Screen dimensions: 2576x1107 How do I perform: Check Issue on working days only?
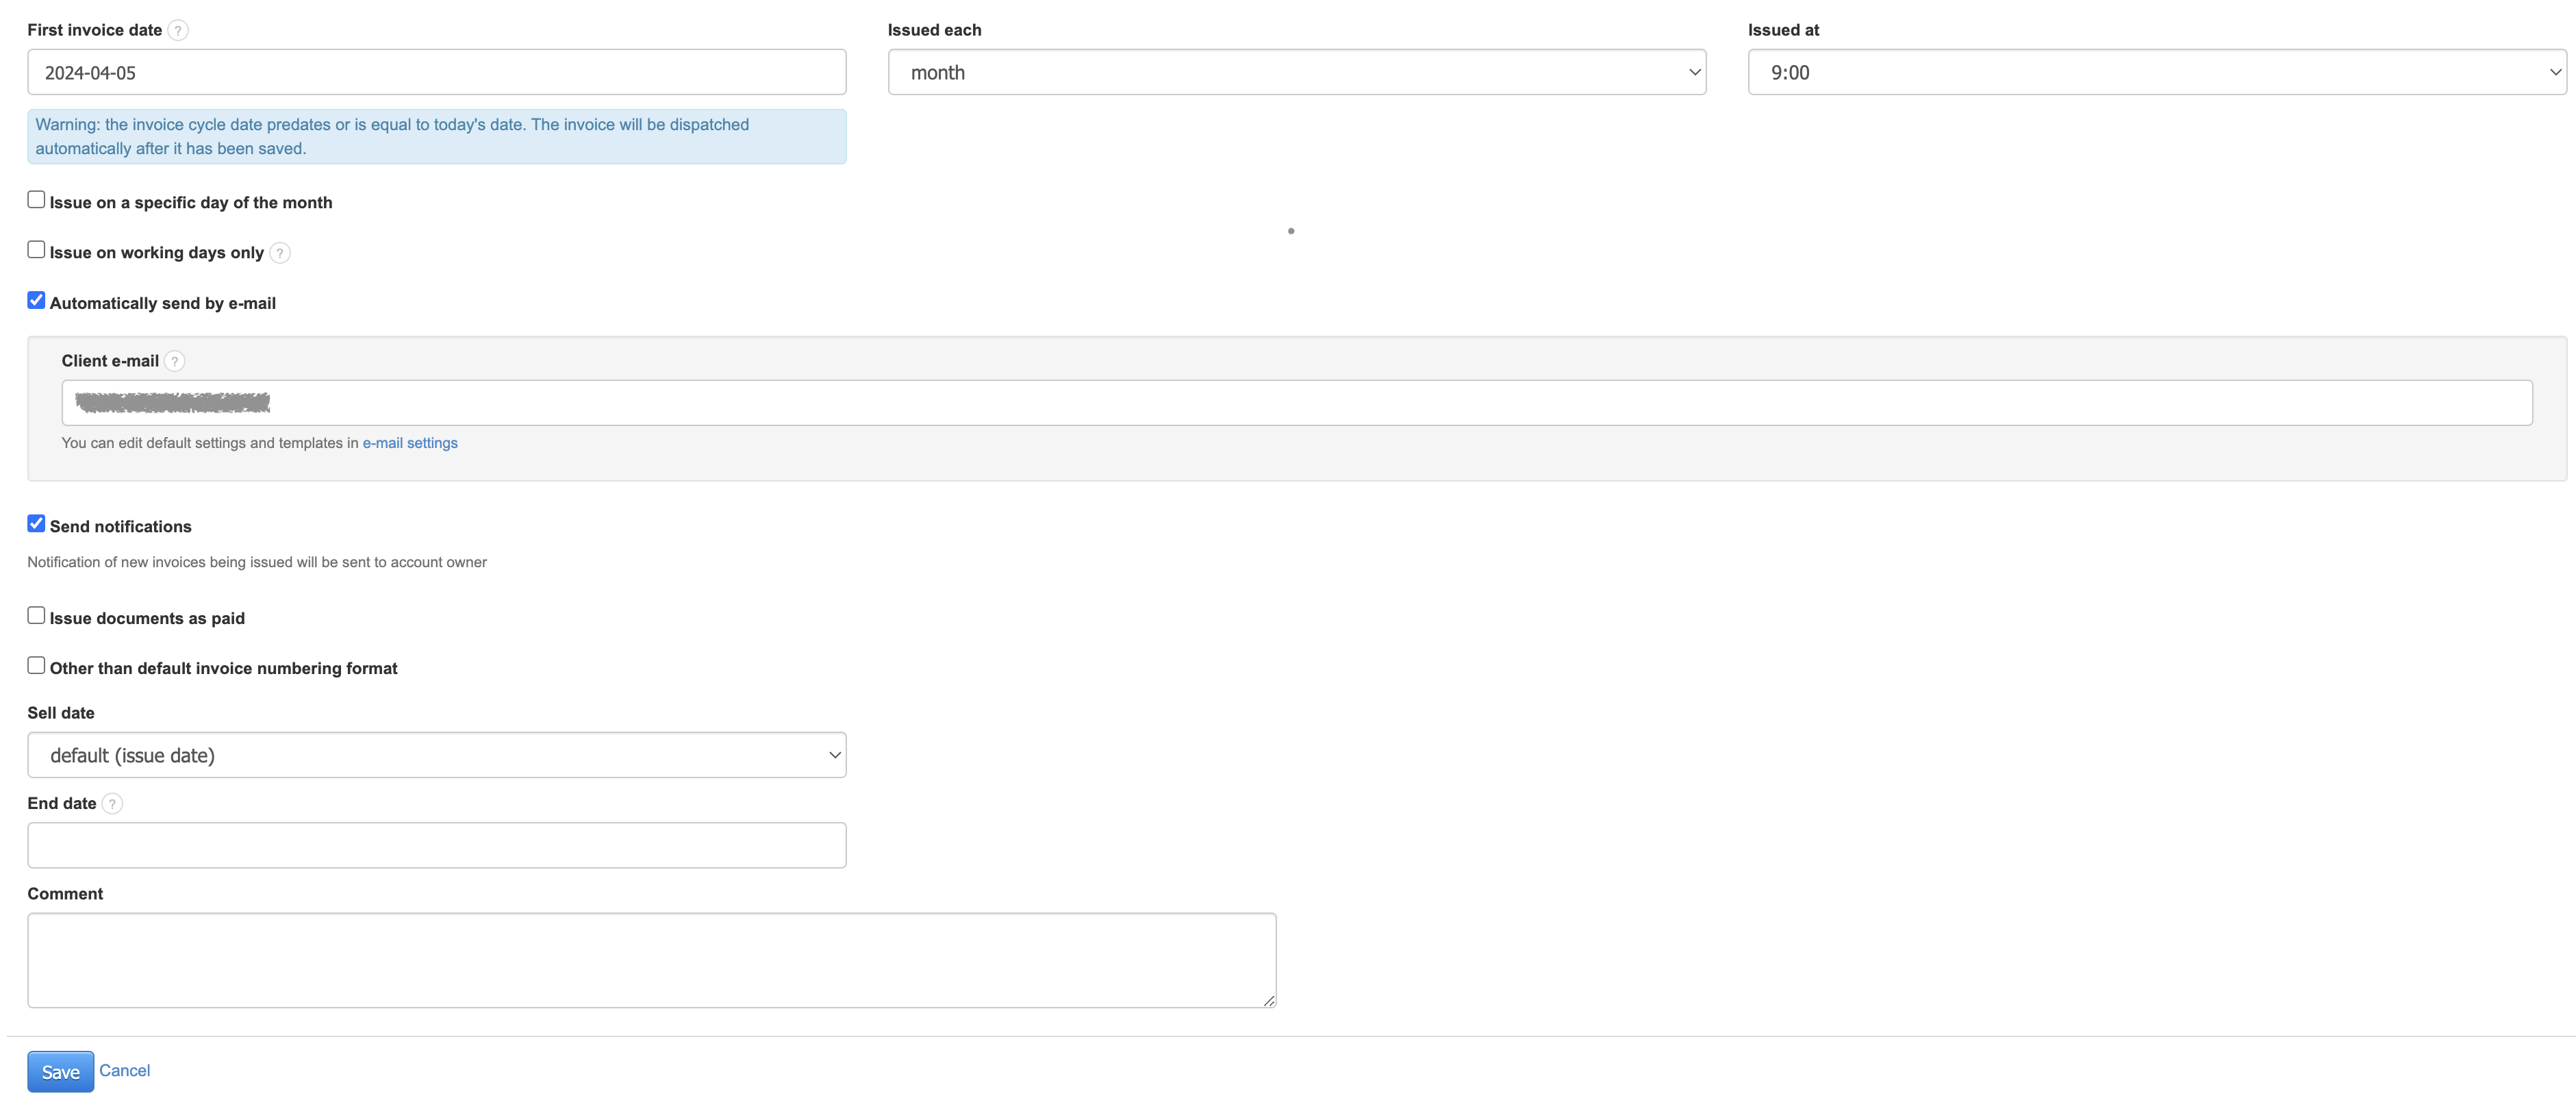point(36,250)
